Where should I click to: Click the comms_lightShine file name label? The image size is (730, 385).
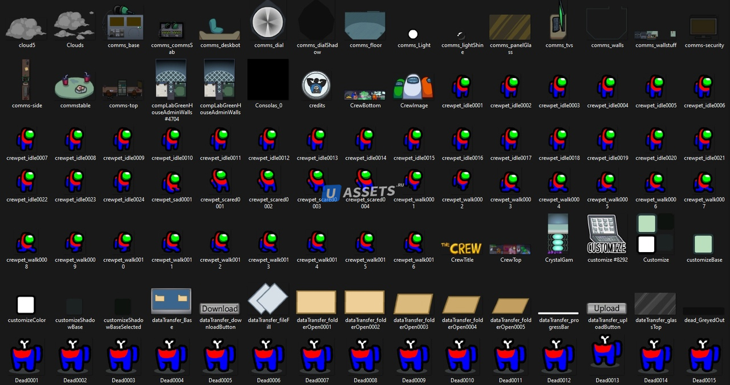[462, 49]
